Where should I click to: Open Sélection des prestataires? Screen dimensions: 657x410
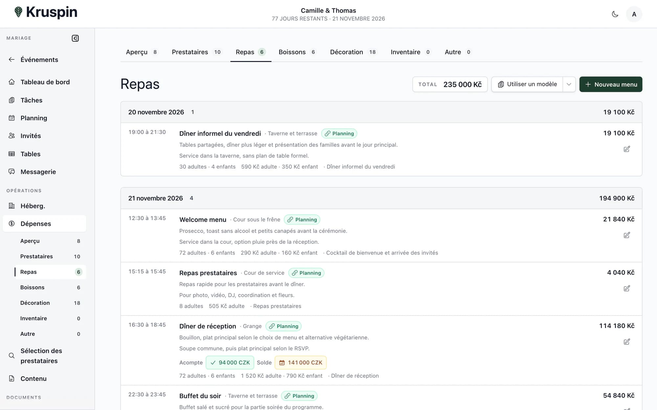(x=44, y=356)
